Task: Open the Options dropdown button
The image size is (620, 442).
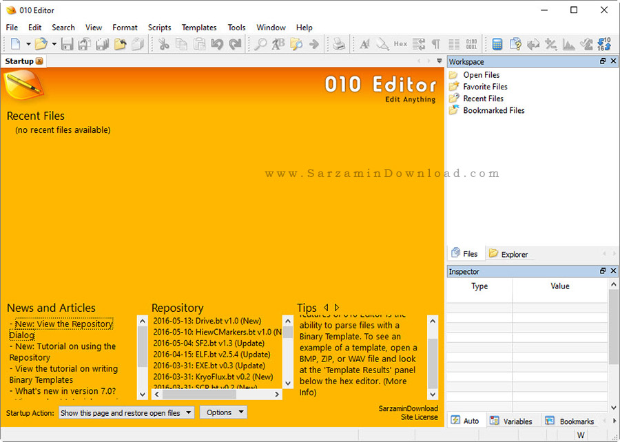Action: 223,412
